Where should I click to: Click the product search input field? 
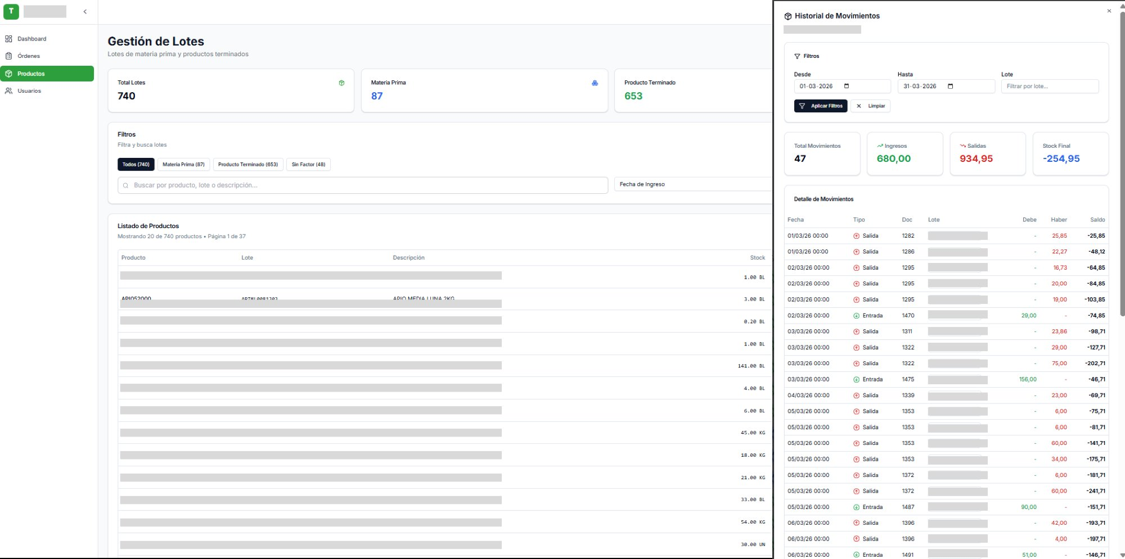[363, 185]
